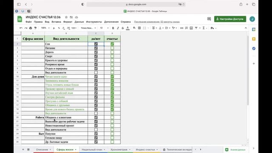This screenshot has width=272, height=153.
Task: Check the счастье checkbox for Питание
Action: (112, 48)
